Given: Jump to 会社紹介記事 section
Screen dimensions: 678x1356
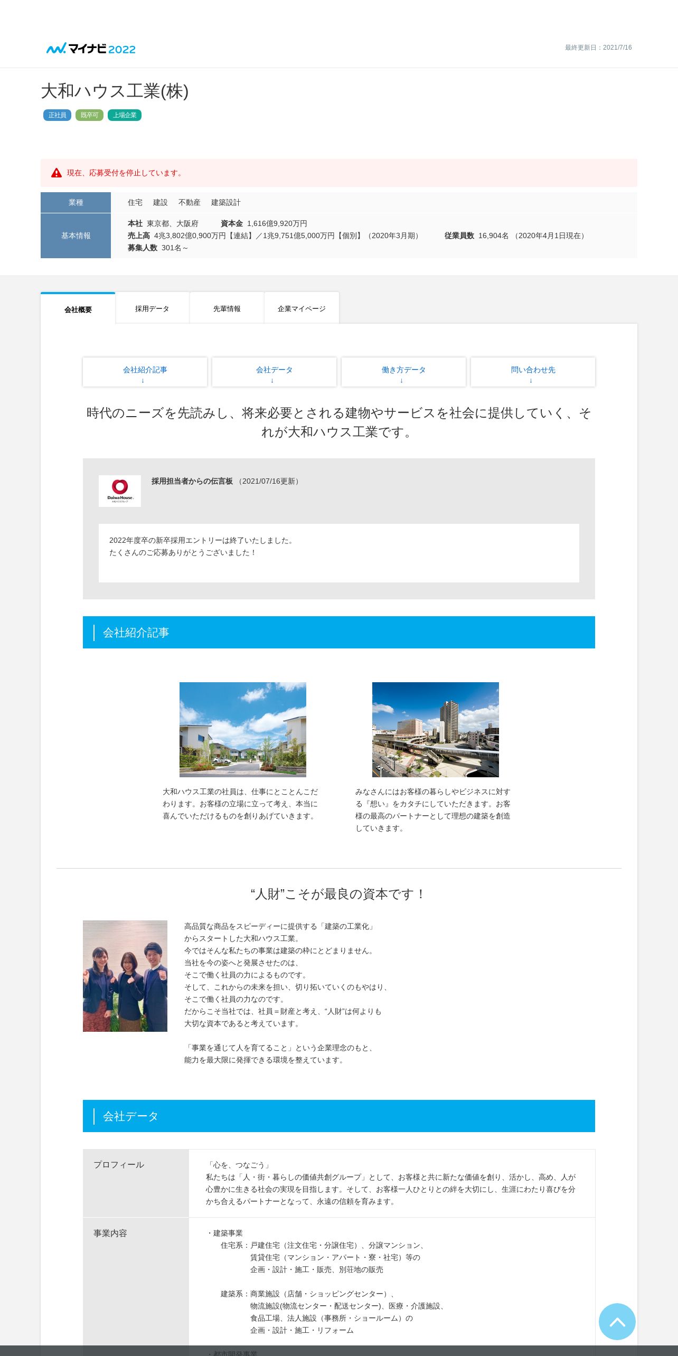Looking at the screenshot, I should coord(145,372).
